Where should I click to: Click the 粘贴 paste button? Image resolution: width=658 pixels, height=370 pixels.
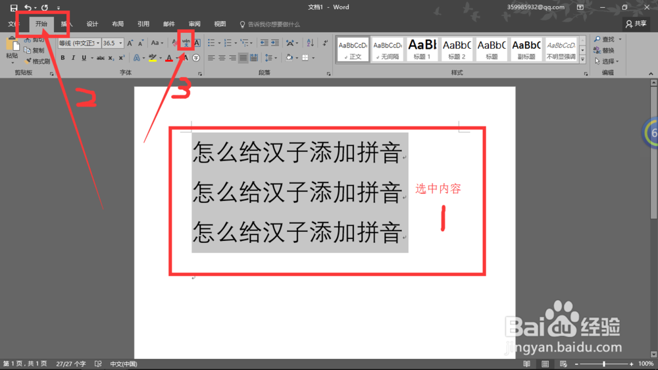tap(12, 49)
